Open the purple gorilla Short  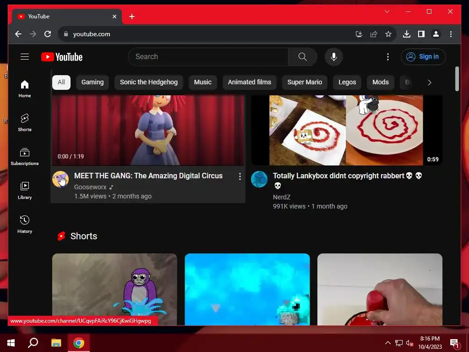click(115, 290)
